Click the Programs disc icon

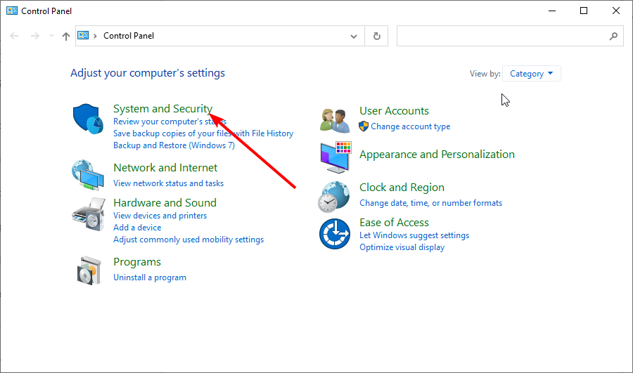tap(89, 270)
